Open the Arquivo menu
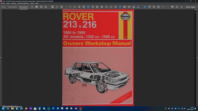This screenshot has width=198, height=111. click(x=3, y=3)
